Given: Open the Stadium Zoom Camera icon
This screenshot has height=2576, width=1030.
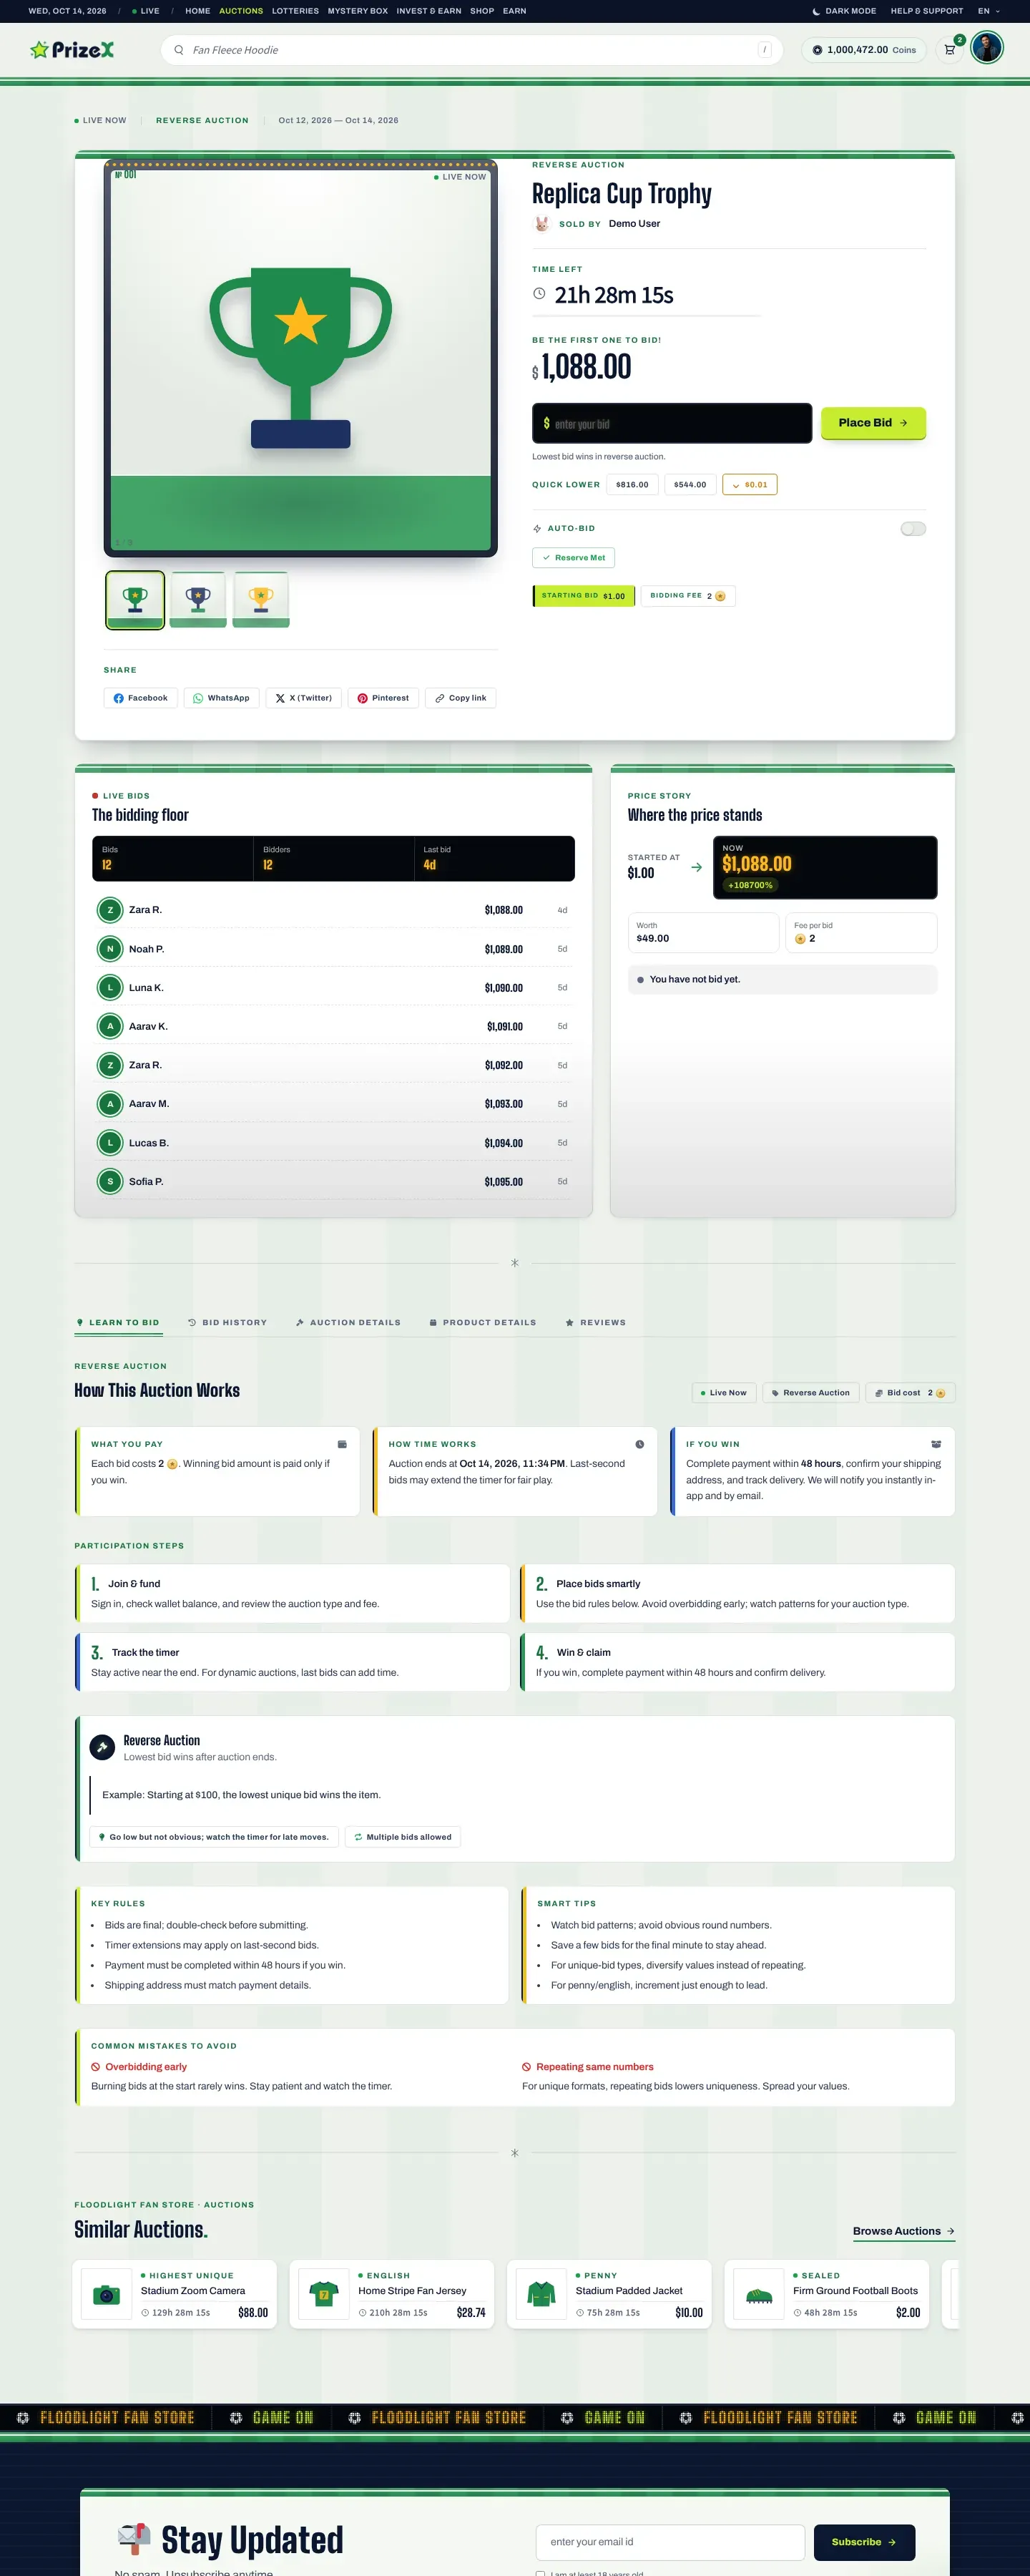Looking at the screenshot, I should click(x=106, y=2295).
